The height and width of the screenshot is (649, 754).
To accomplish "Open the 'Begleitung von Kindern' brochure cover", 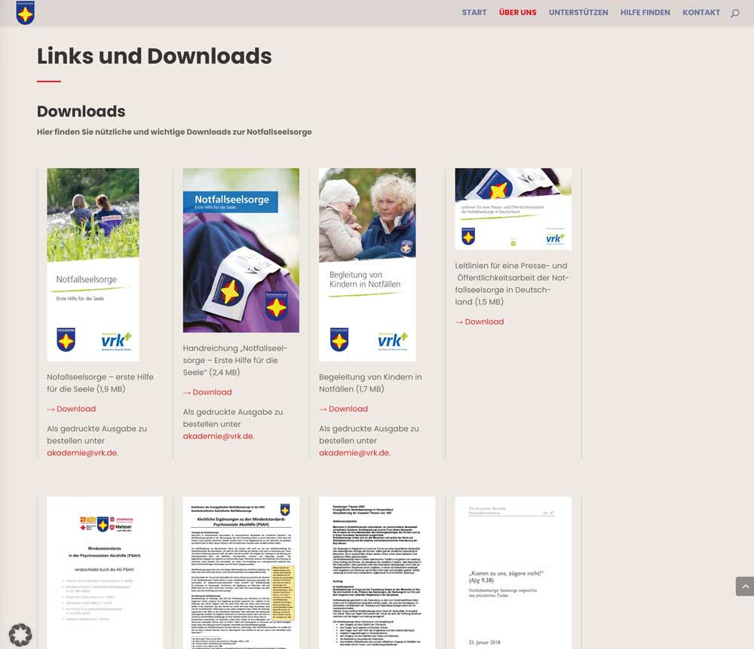I will click(367, 264).
